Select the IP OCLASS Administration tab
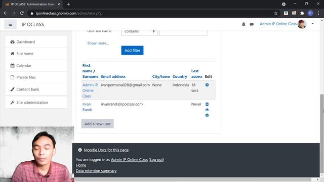Viewport: 324px width, 182px height. [x=32, y=4]
